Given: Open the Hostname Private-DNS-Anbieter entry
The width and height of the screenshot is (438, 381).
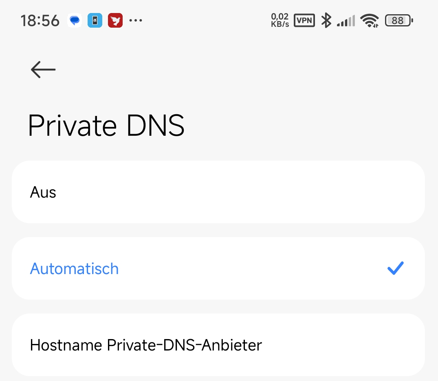Looking at the screenshot, I should (x=218, y=345).
